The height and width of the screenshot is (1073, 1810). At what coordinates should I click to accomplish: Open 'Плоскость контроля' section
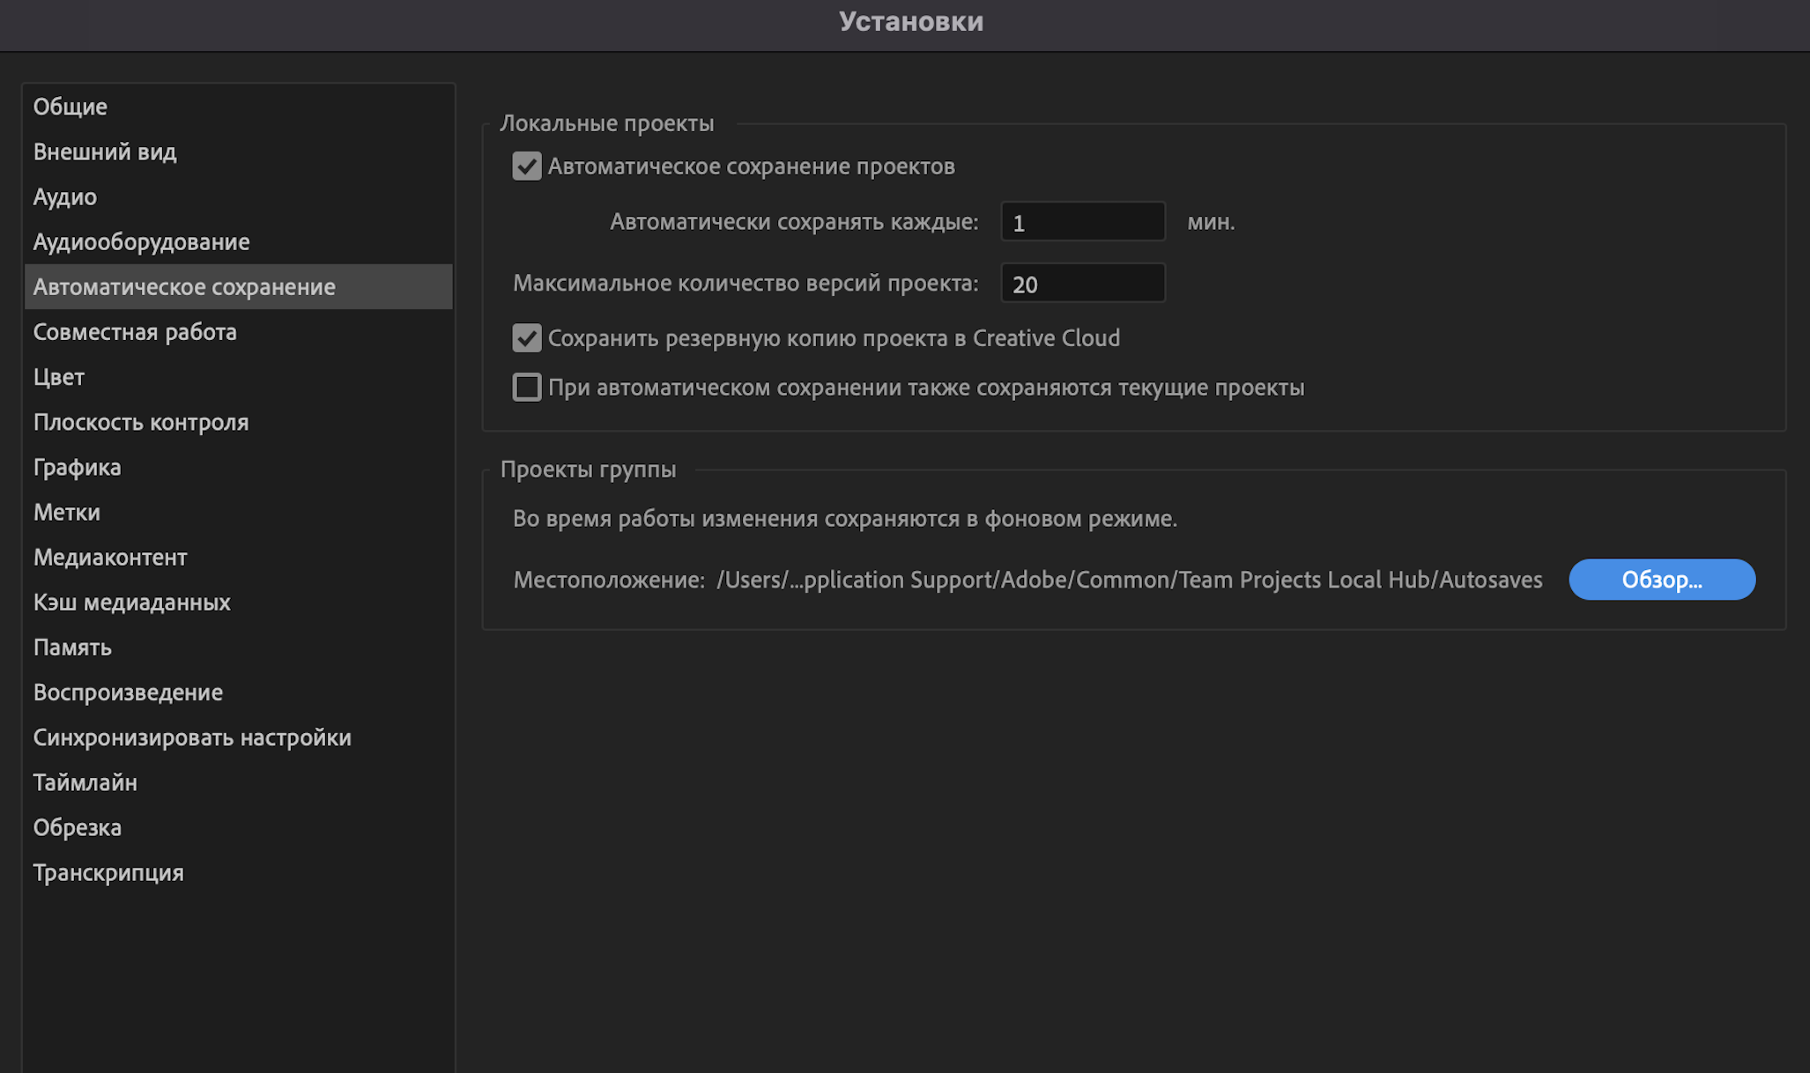click(x=141, y=422)
